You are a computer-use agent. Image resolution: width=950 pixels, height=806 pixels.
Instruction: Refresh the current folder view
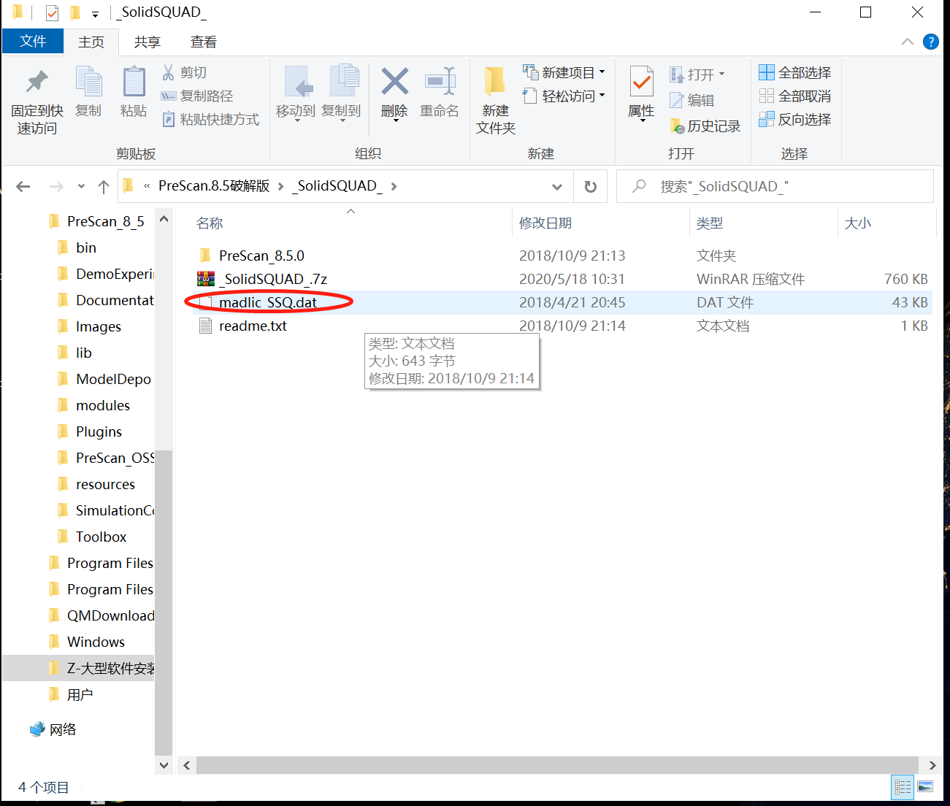coord(591,186)
